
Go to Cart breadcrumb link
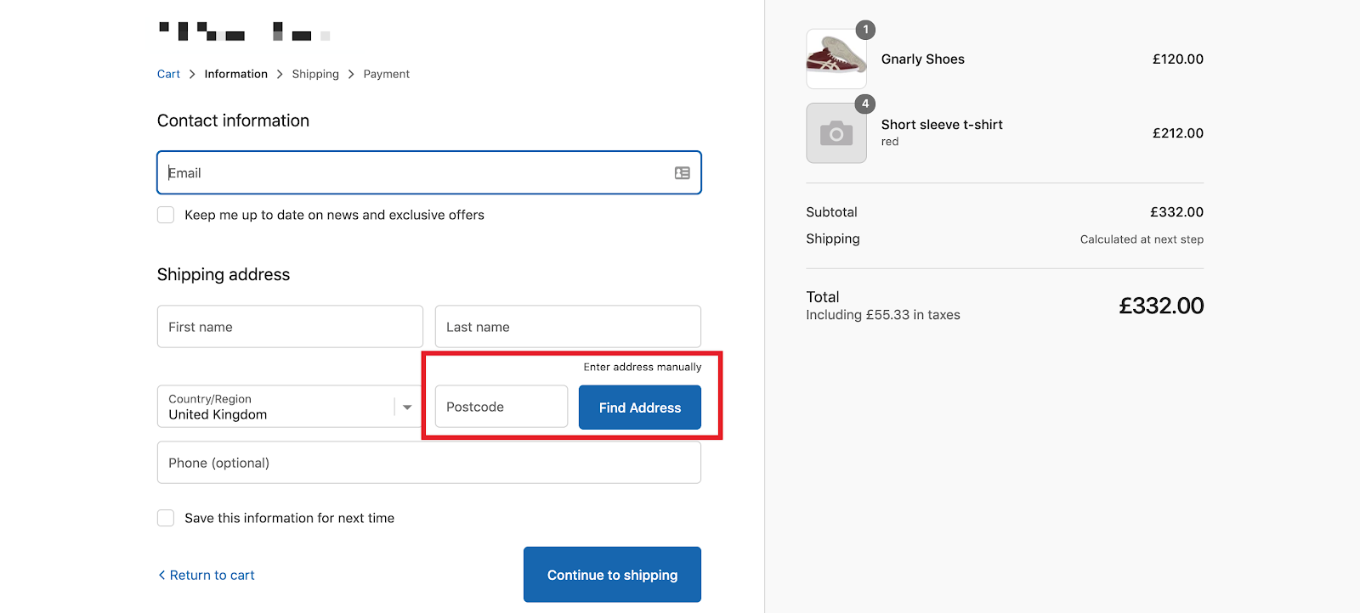(x=168, y=75)
